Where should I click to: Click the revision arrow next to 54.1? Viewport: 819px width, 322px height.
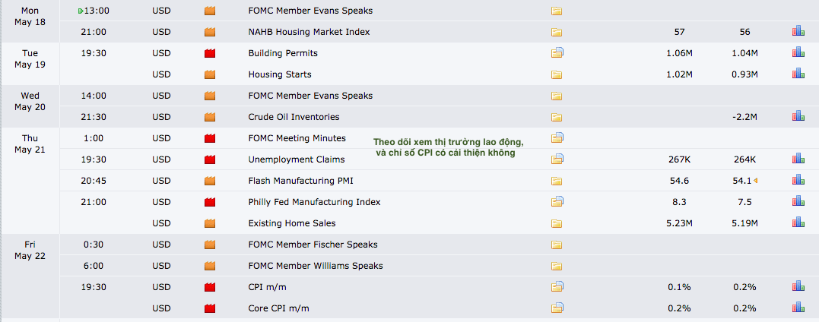756,181
